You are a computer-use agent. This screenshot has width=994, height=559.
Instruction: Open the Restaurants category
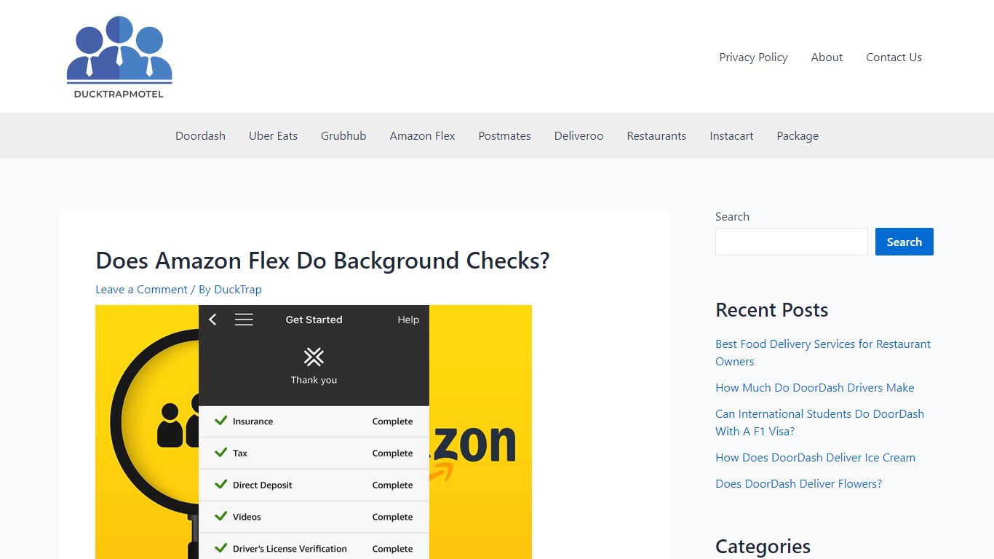click(x=656, y=135)
